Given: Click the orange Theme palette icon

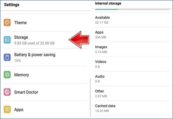Looking at the screenshot, I should pyautogui.click(x=7, y=22).
